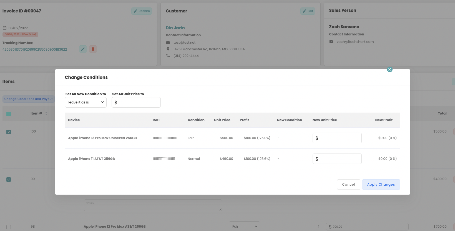Click zach@itechshark.com email text
Viewport: 455px width, 231px height.
(x=355, y=42)
